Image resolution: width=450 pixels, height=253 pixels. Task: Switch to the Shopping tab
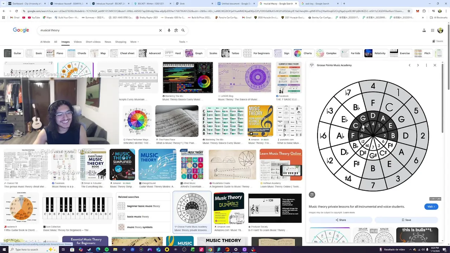[121, 42]
